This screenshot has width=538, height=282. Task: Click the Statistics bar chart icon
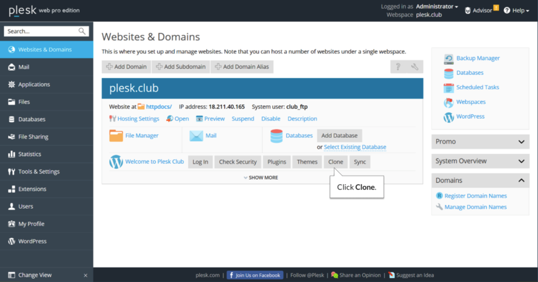[x=11, y=154]
